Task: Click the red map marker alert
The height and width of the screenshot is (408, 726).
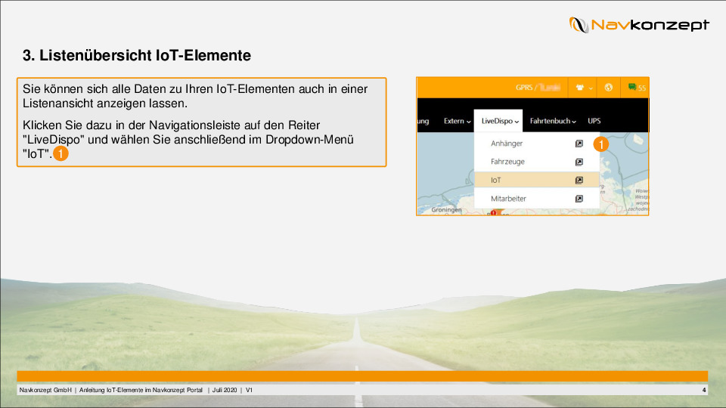Action: point(494,213)
